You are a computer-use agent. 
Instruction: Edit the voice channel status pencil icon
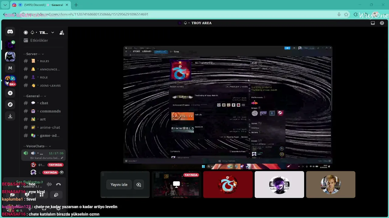point(62,158)
